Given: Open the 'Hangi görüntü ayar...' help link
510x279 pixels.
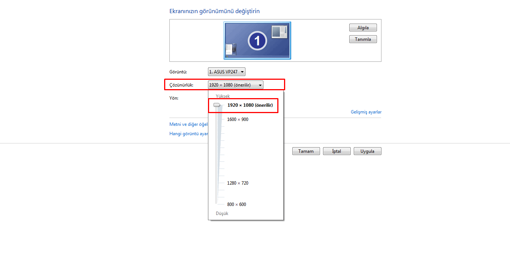Looking at the screenshot, I should [x=188, y=134].
